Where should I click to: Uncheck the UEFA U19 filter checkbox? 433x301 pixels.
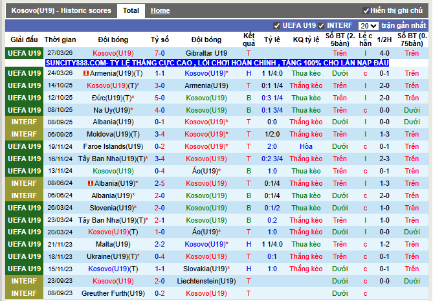pos(277,25)
